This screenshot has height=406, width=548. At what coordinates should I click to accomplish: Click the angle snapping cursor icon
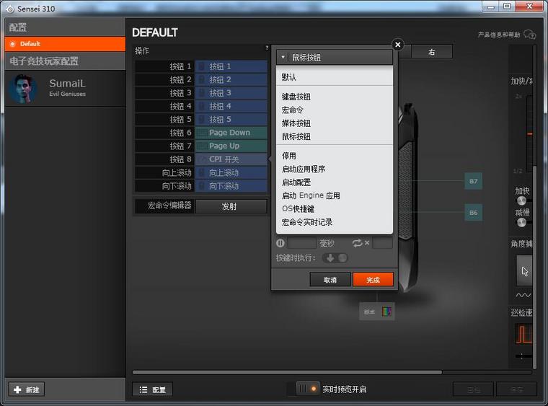[524, 270]
